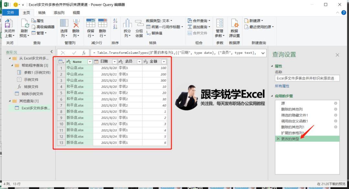The height and width of the screenshot is (189, 349).
Task: Open the 高级编辑器 advanced editor
Action: (43, 27)
